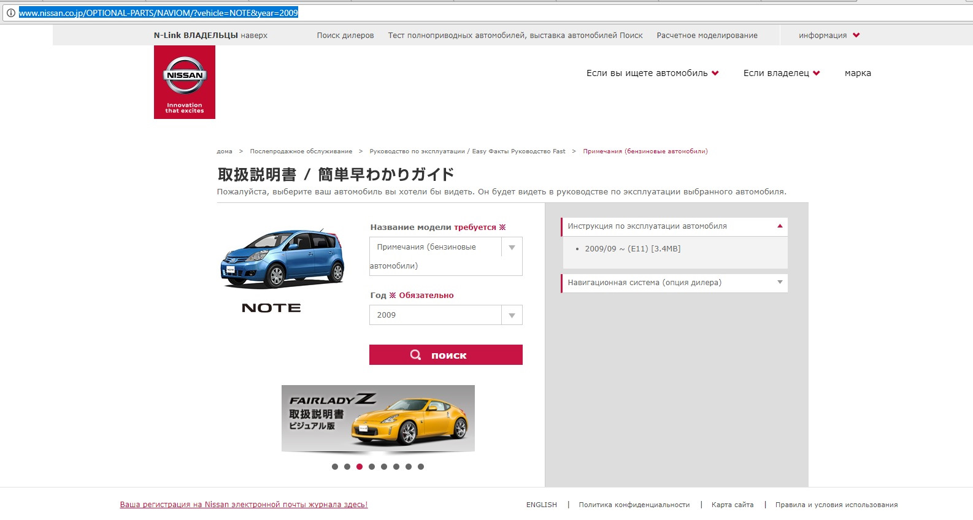Image resolution: width=973 pixels, height=520 pixels.
Task: Open Поиск дилеров link
Action: click(345, 36)
